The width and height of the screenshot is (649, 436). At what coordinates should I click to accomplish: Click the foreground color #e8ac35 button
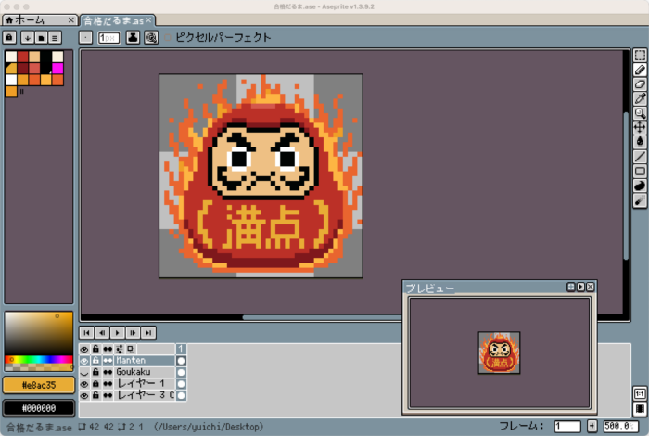click(x=38, y=385)
